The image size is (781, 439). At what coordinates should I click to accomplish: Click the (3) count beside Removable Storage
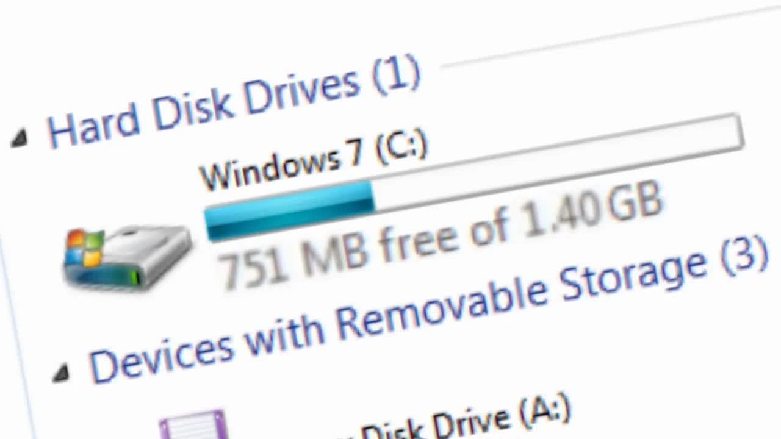coord(744,255)
